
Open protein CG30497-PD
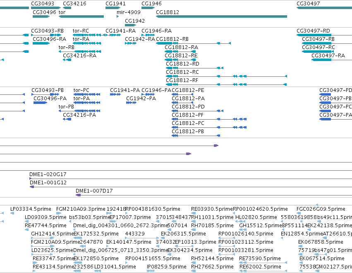pos(335,90)
